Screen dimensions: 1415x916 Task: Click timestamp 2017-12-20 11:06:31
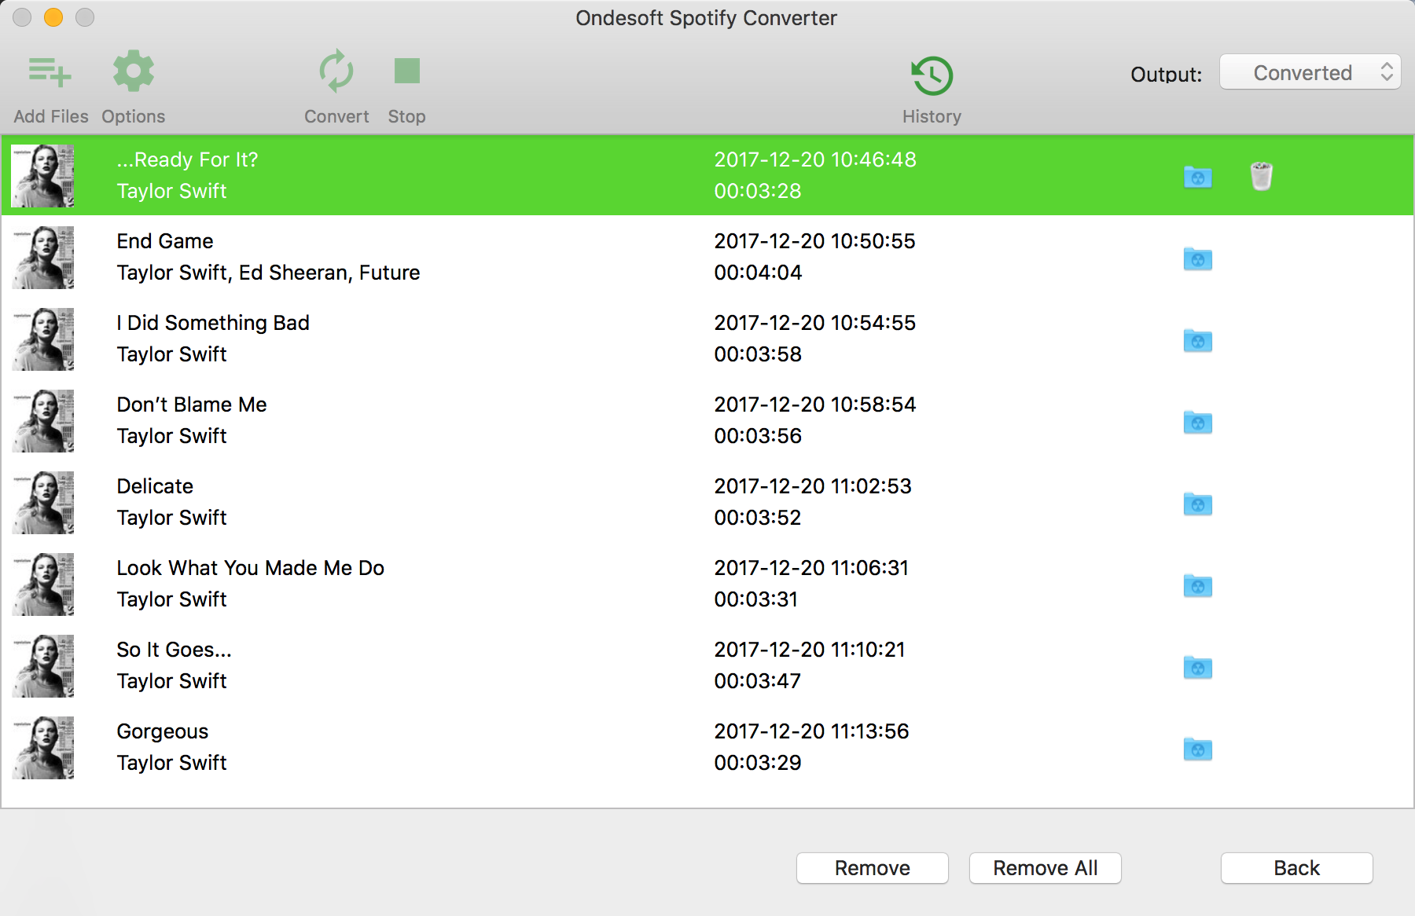[x=811, y=568]
